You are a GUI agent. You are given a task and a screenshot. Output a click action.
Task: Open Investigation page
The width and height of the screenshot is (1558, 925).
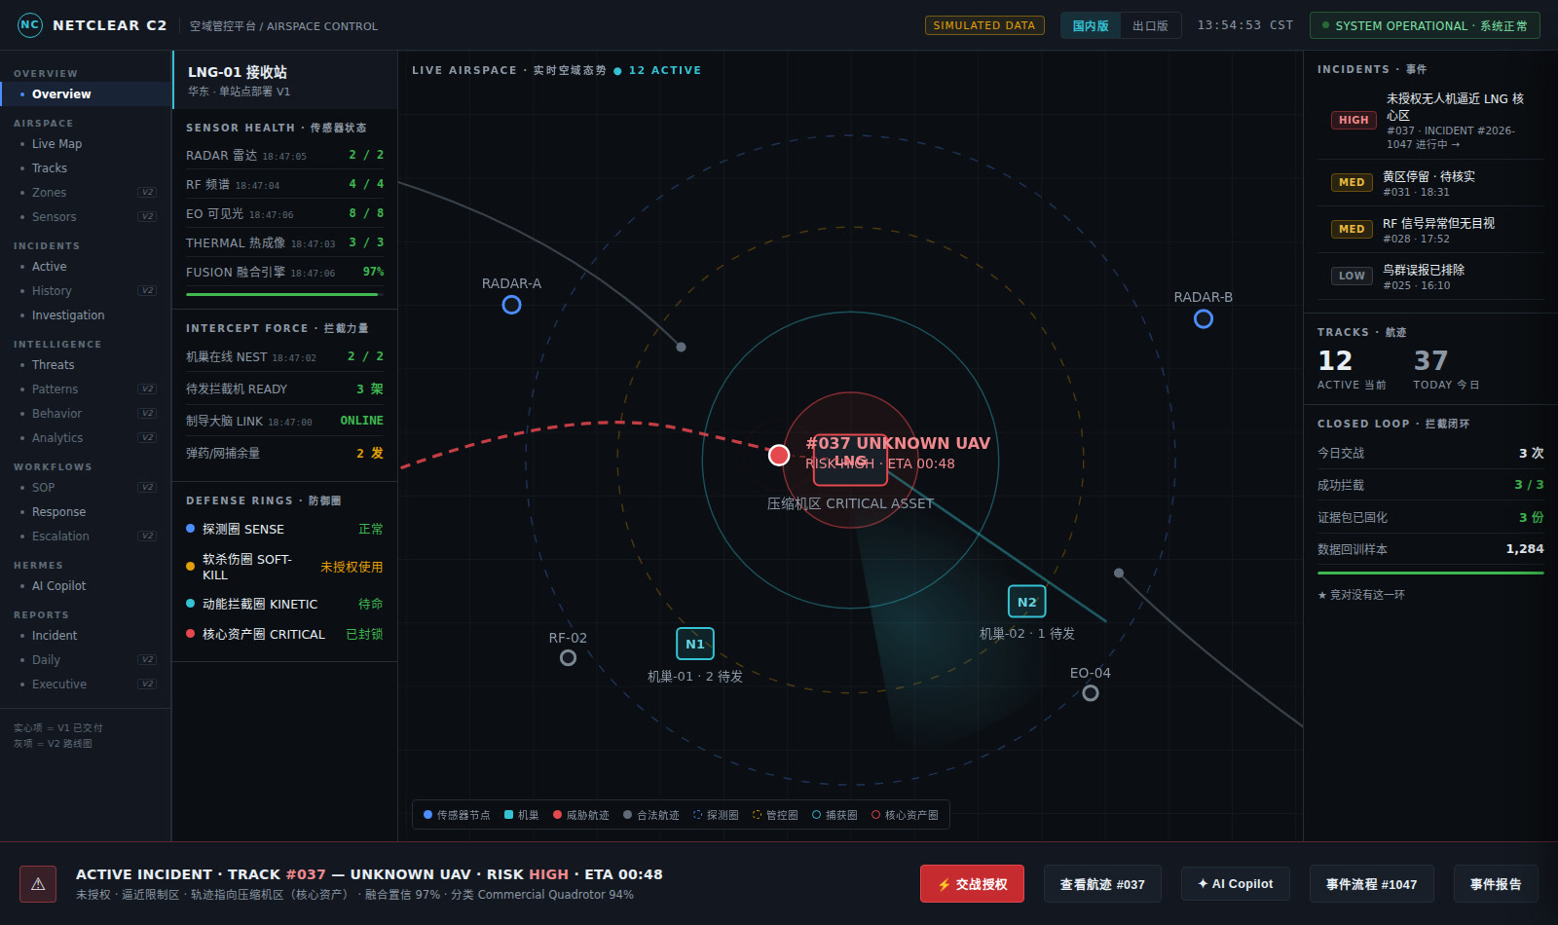pyautogui.click(x=86, y=315)
